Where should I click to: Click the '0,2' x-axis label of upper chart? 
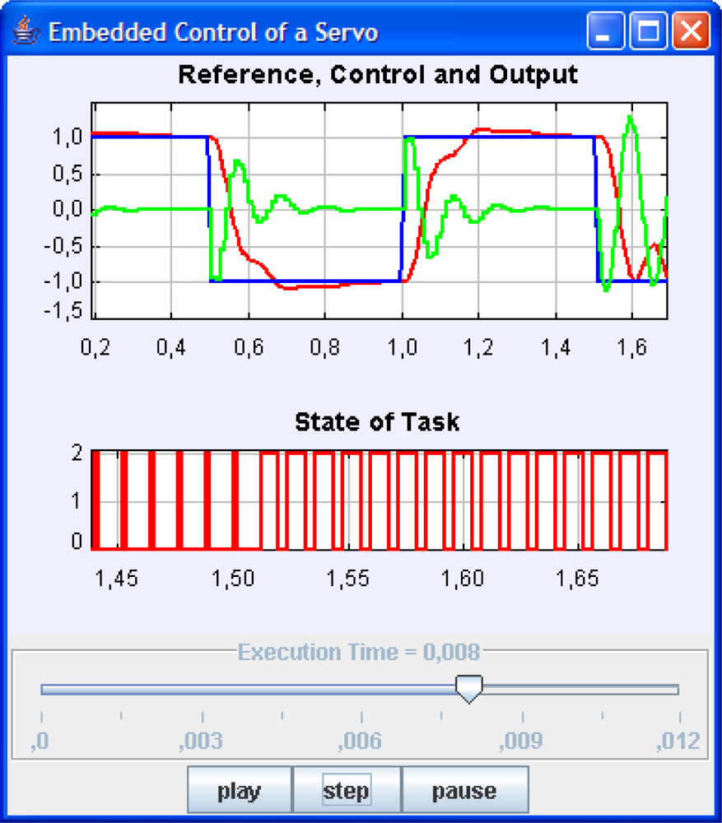point(95,347)
